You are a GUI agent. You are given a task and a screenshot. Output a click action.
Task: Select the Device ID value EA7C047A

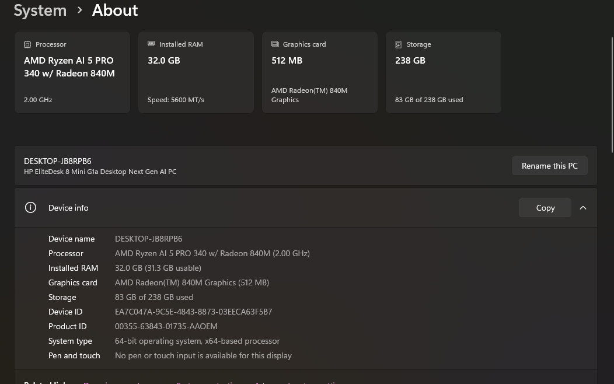click(193, 312)
